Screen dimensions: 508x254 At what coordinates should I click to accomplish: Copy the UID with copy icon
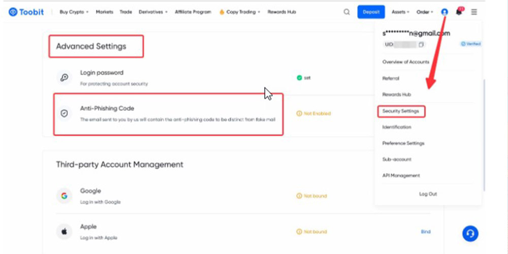point(421,44)
